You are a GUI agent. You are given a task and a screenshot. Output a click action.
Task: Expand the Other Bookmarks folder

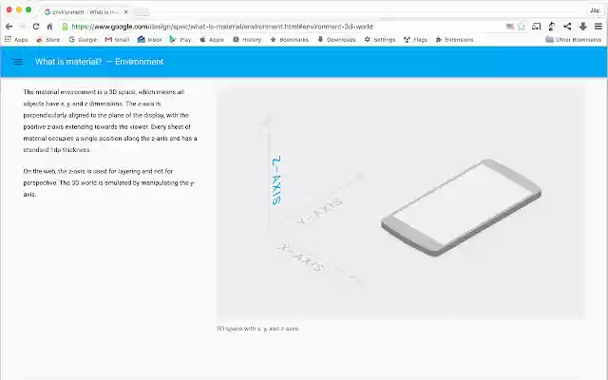573,39
